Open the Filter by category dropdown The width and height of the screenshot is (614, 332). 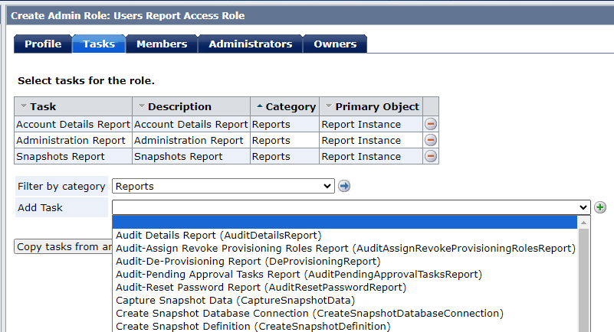point(223,186)
